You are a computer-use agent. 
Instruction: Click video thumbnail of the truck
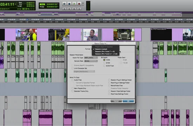coord(124,35)
